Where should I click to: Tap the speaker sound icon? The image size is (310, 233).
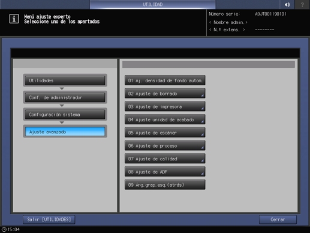[287, 4]
